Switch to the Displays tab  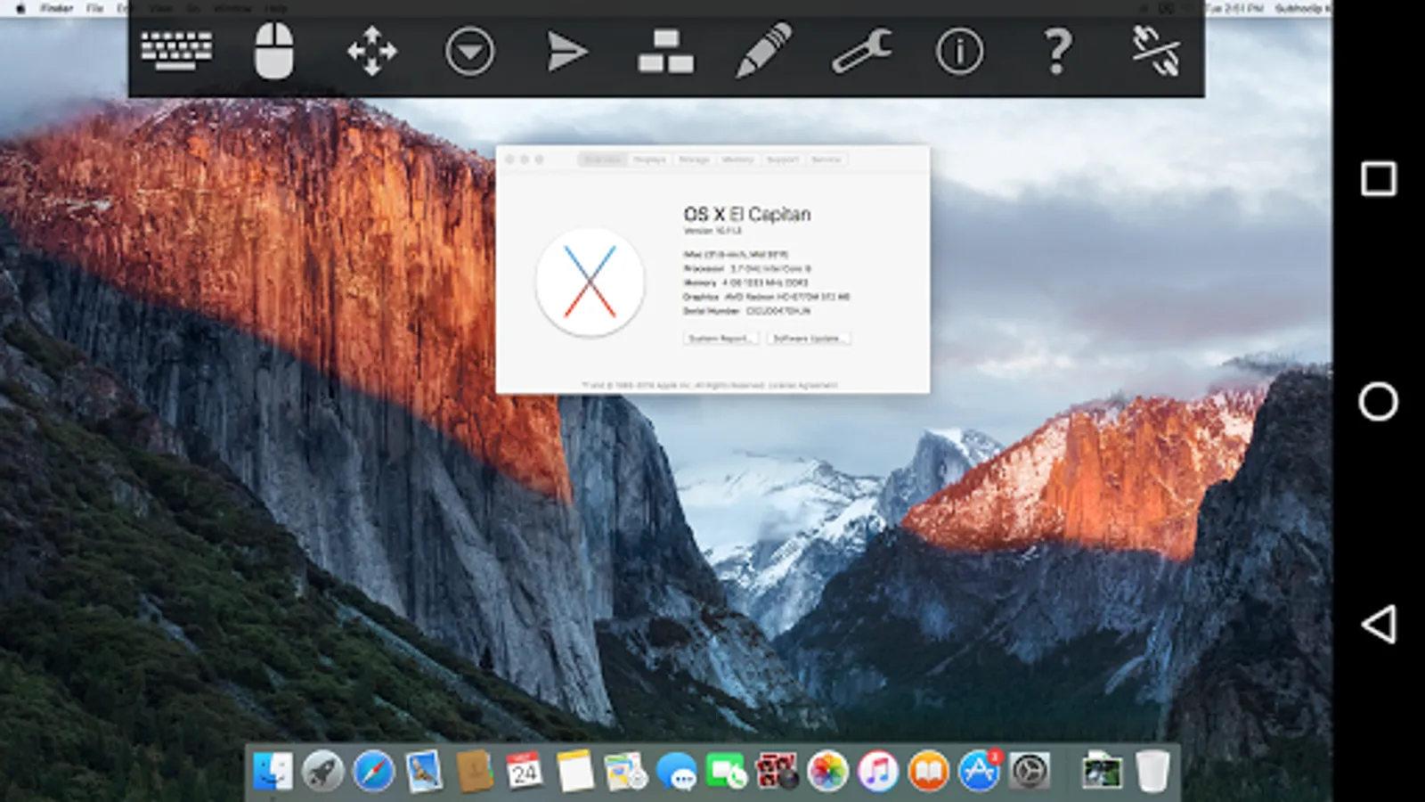[649, 160]
